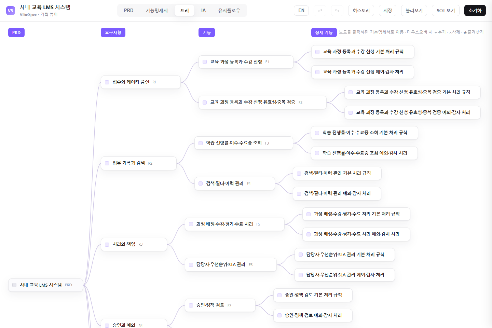
Task: Open 담당자·우선순위·SLA 관리 F6 node
Action: [x=231, y=265]
